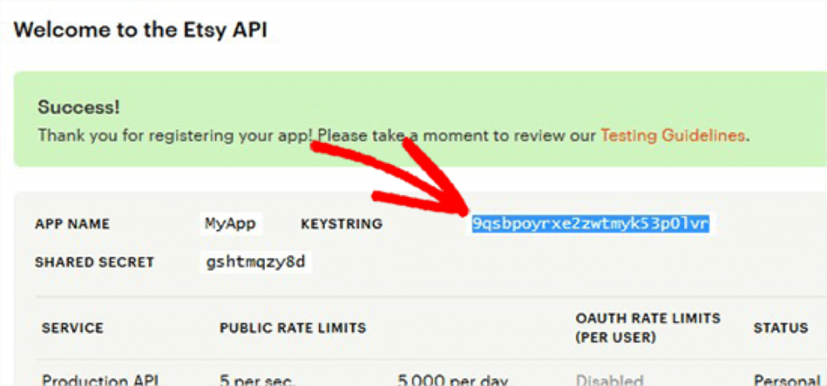Click the OAUTH RATE LIMITS column header
The height and width of the screenshot is (386, 827).
tap(648, 328)
